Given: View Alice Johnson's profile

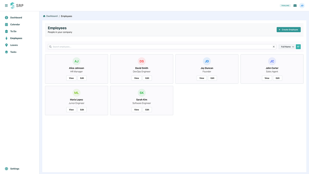Looking at the screenshot, I should pos(71,78).
